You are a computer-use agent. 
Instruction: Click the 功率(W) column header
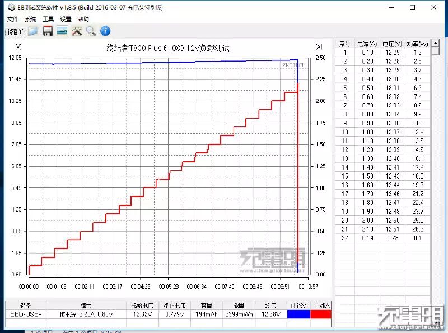417,44
